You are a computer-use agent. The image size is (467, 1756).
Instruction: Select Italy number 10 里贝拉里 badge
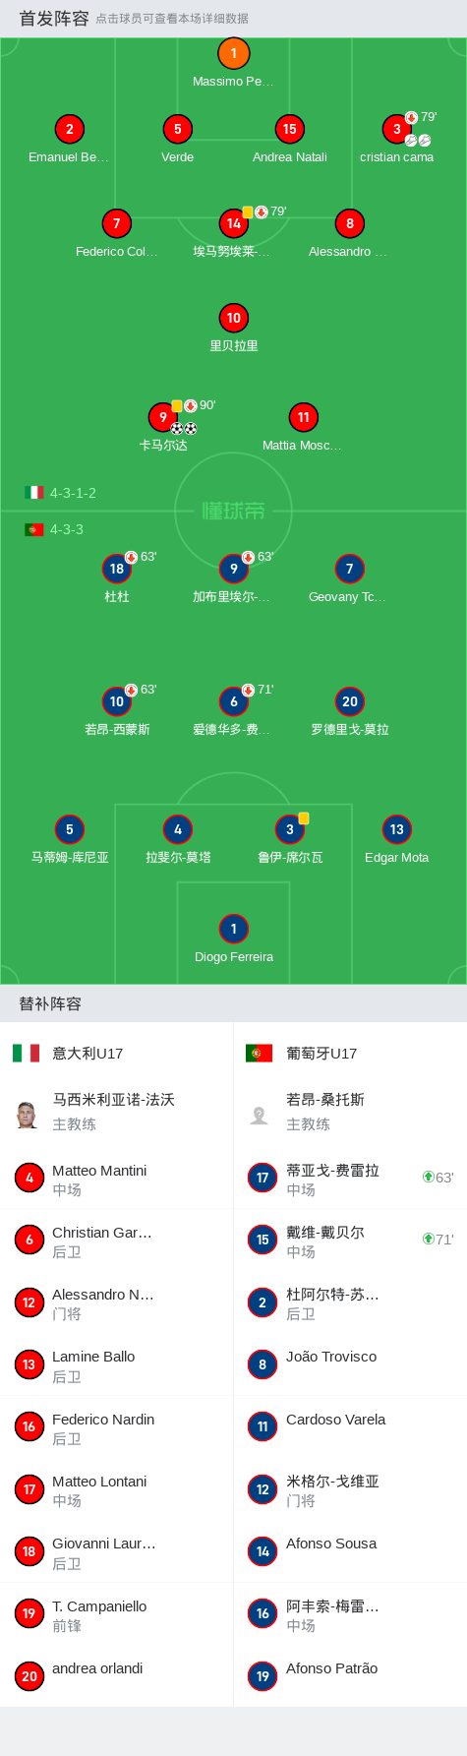[x=233, y=318]
